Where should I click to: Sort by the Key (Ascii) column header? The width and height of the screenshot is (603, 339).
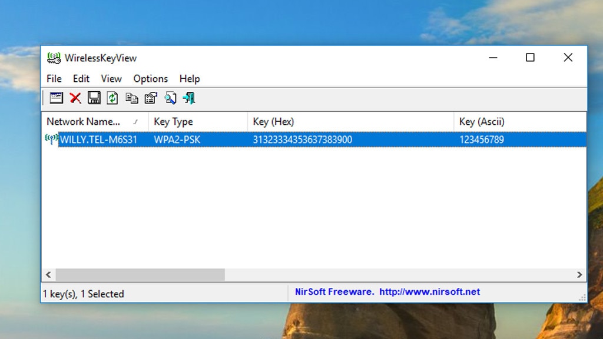482,122
